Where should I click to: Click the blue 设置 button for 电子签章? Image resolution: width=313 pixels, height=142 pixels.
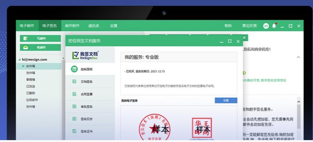point(226,100)
